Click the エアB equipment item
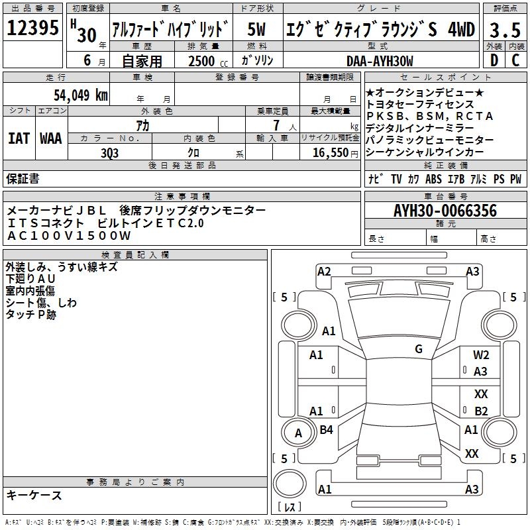 coord(456,179)
